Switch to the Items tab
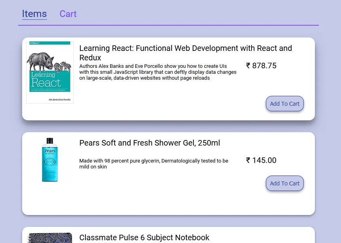 34,14
